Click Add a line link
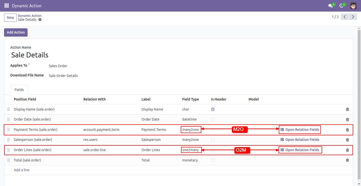This screenshot has width=361, height=186. click(22, 170)
